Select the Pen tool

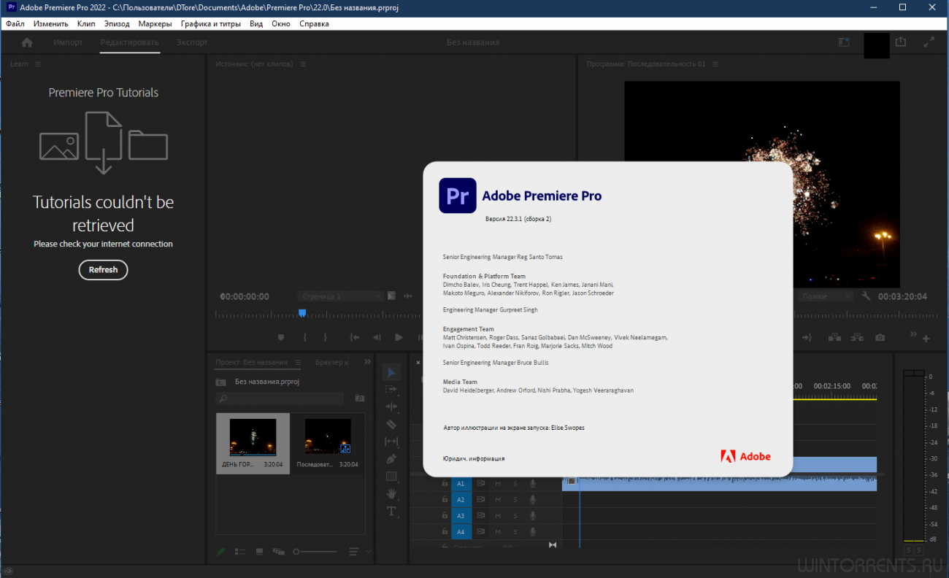point(391,459)
